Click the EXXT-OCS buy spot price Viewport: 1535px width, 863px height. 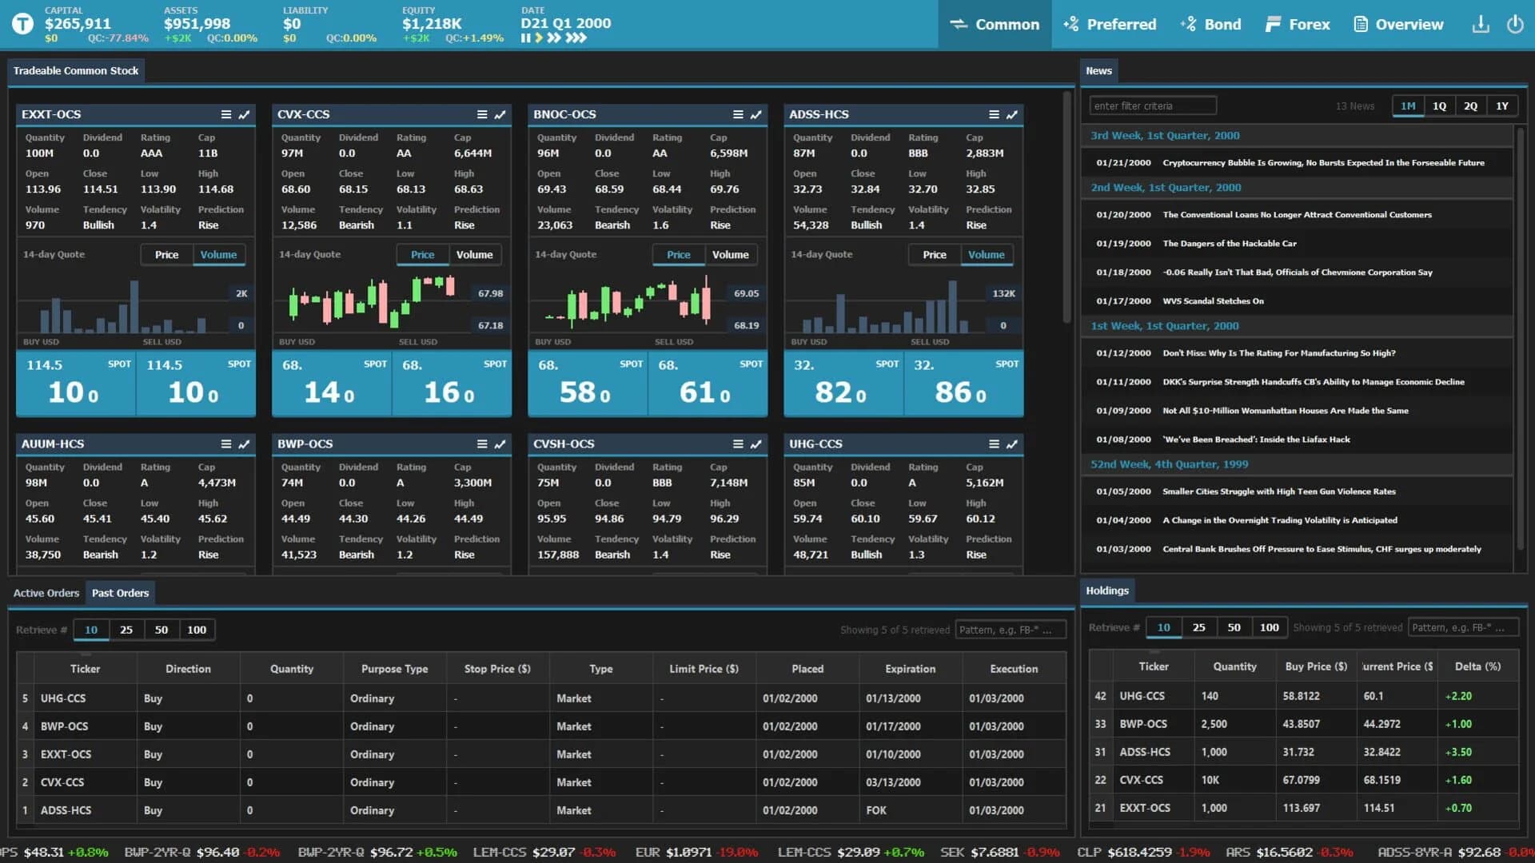(76, 384)
